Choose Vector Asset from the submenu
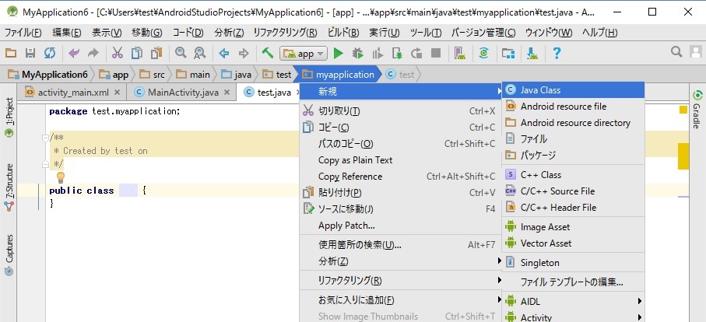This screenshot has height=322, width=706. (573, 243)
